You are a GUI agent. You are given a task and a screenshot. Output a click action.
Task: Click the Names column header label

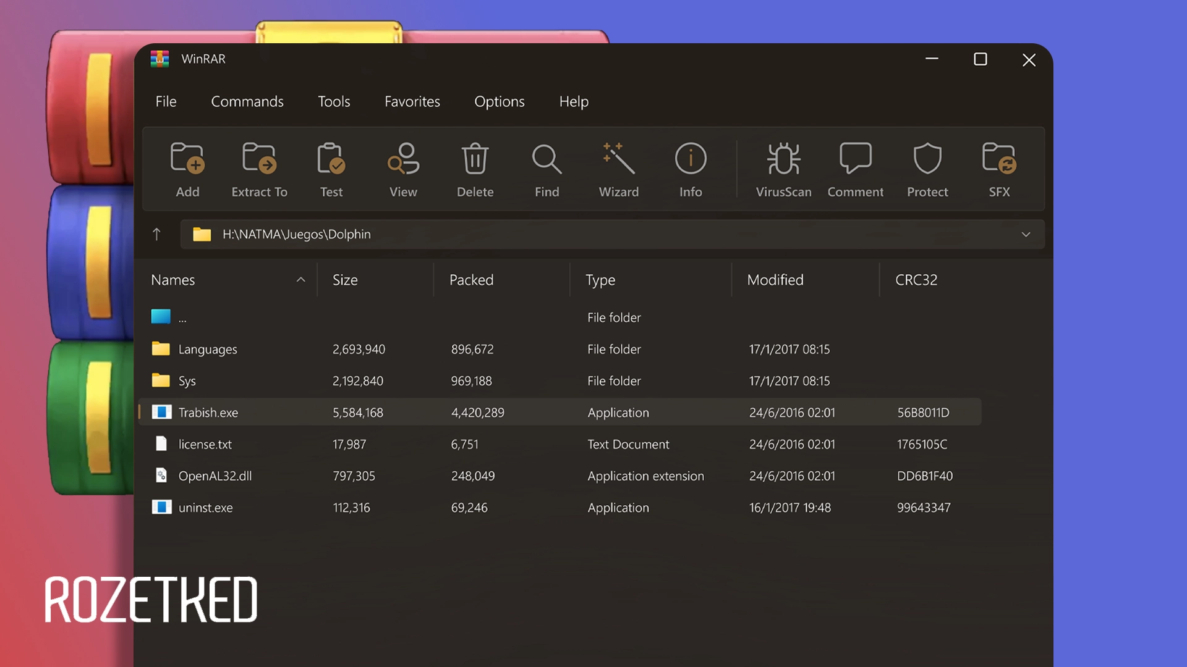pyautogui.click(x=173, y=280)
